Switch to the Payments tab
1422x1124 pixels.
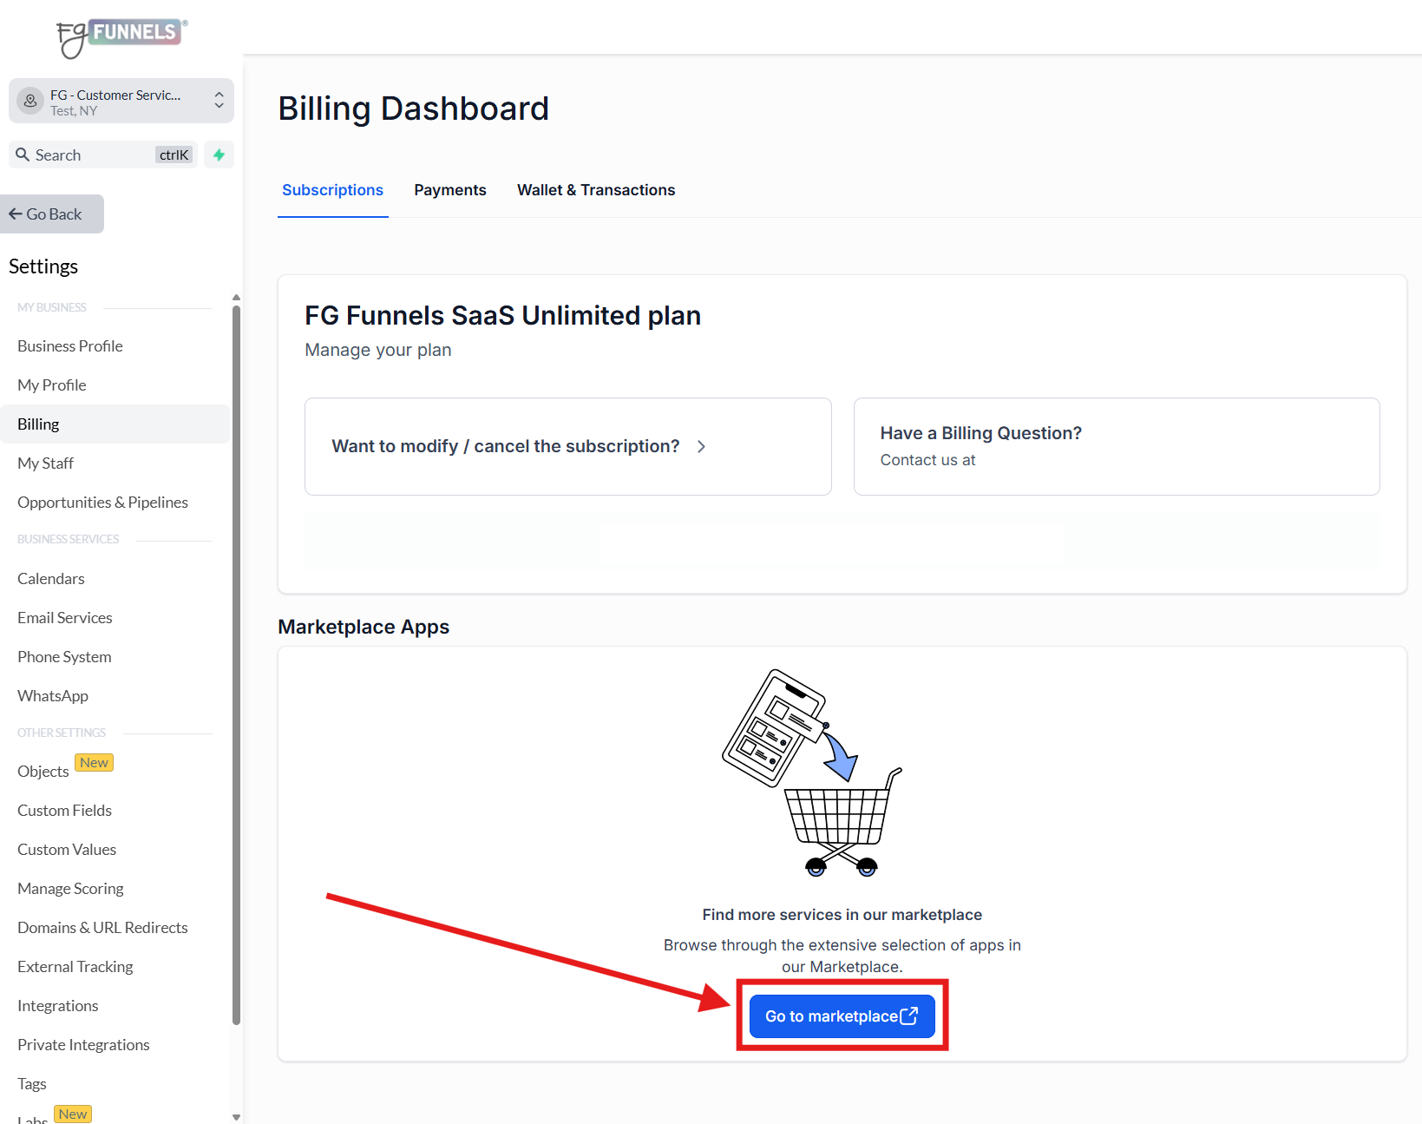450,190
